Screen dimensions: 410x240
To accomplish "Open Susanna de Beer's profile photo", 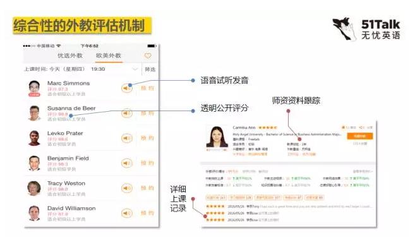I will pos(34,113).
